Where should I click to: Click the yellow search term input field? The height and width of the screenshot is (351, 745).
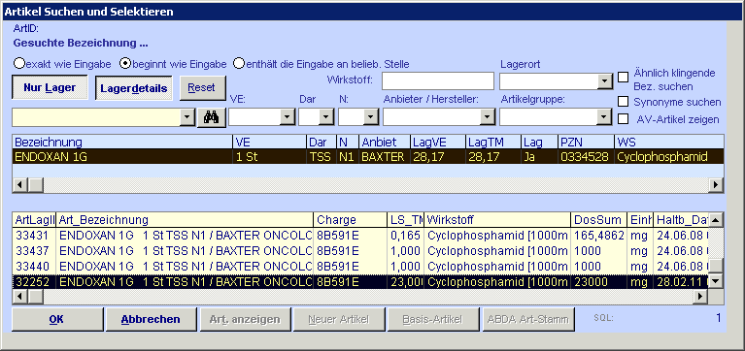click(x=96, y=117)
